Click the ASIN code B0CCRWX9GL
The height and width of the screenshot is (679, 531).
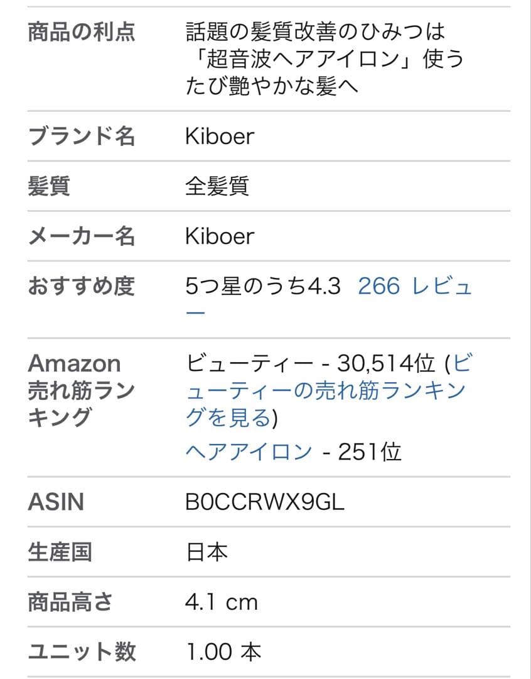(x=265, y=502)
